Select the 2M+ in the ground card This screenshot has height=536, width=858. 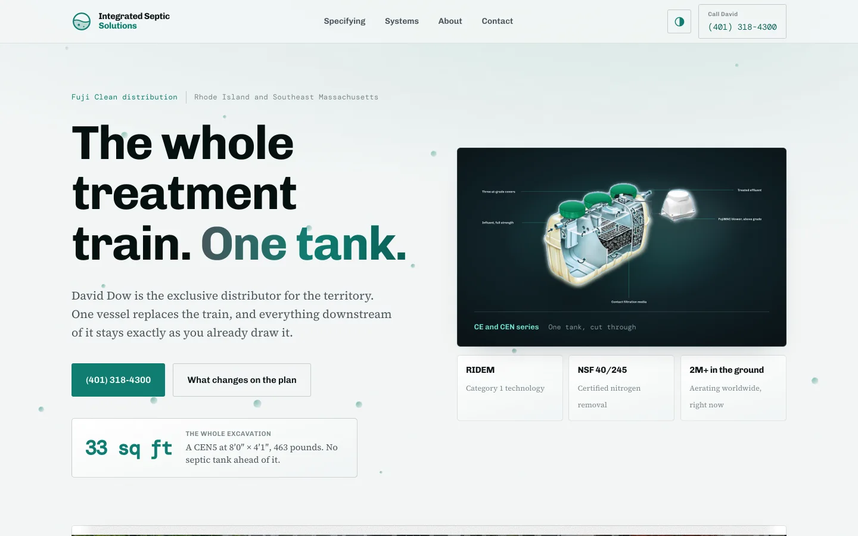(733, 388)
